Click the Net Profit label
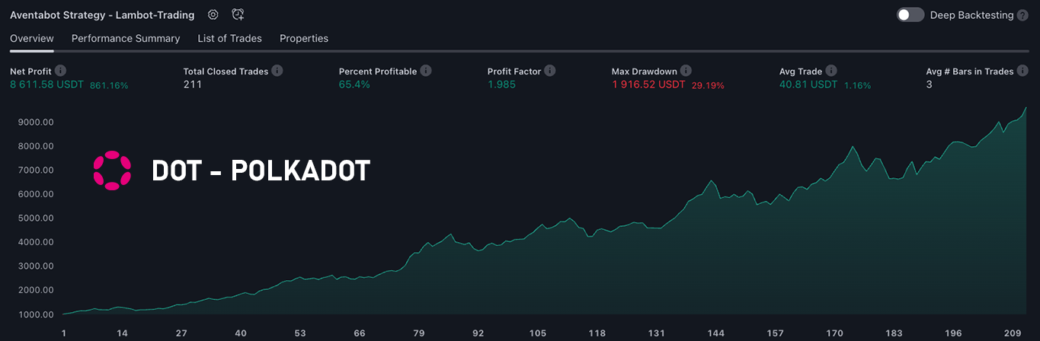The height and width of the screenshot is (341, 1040). click(x=30, y=72)
